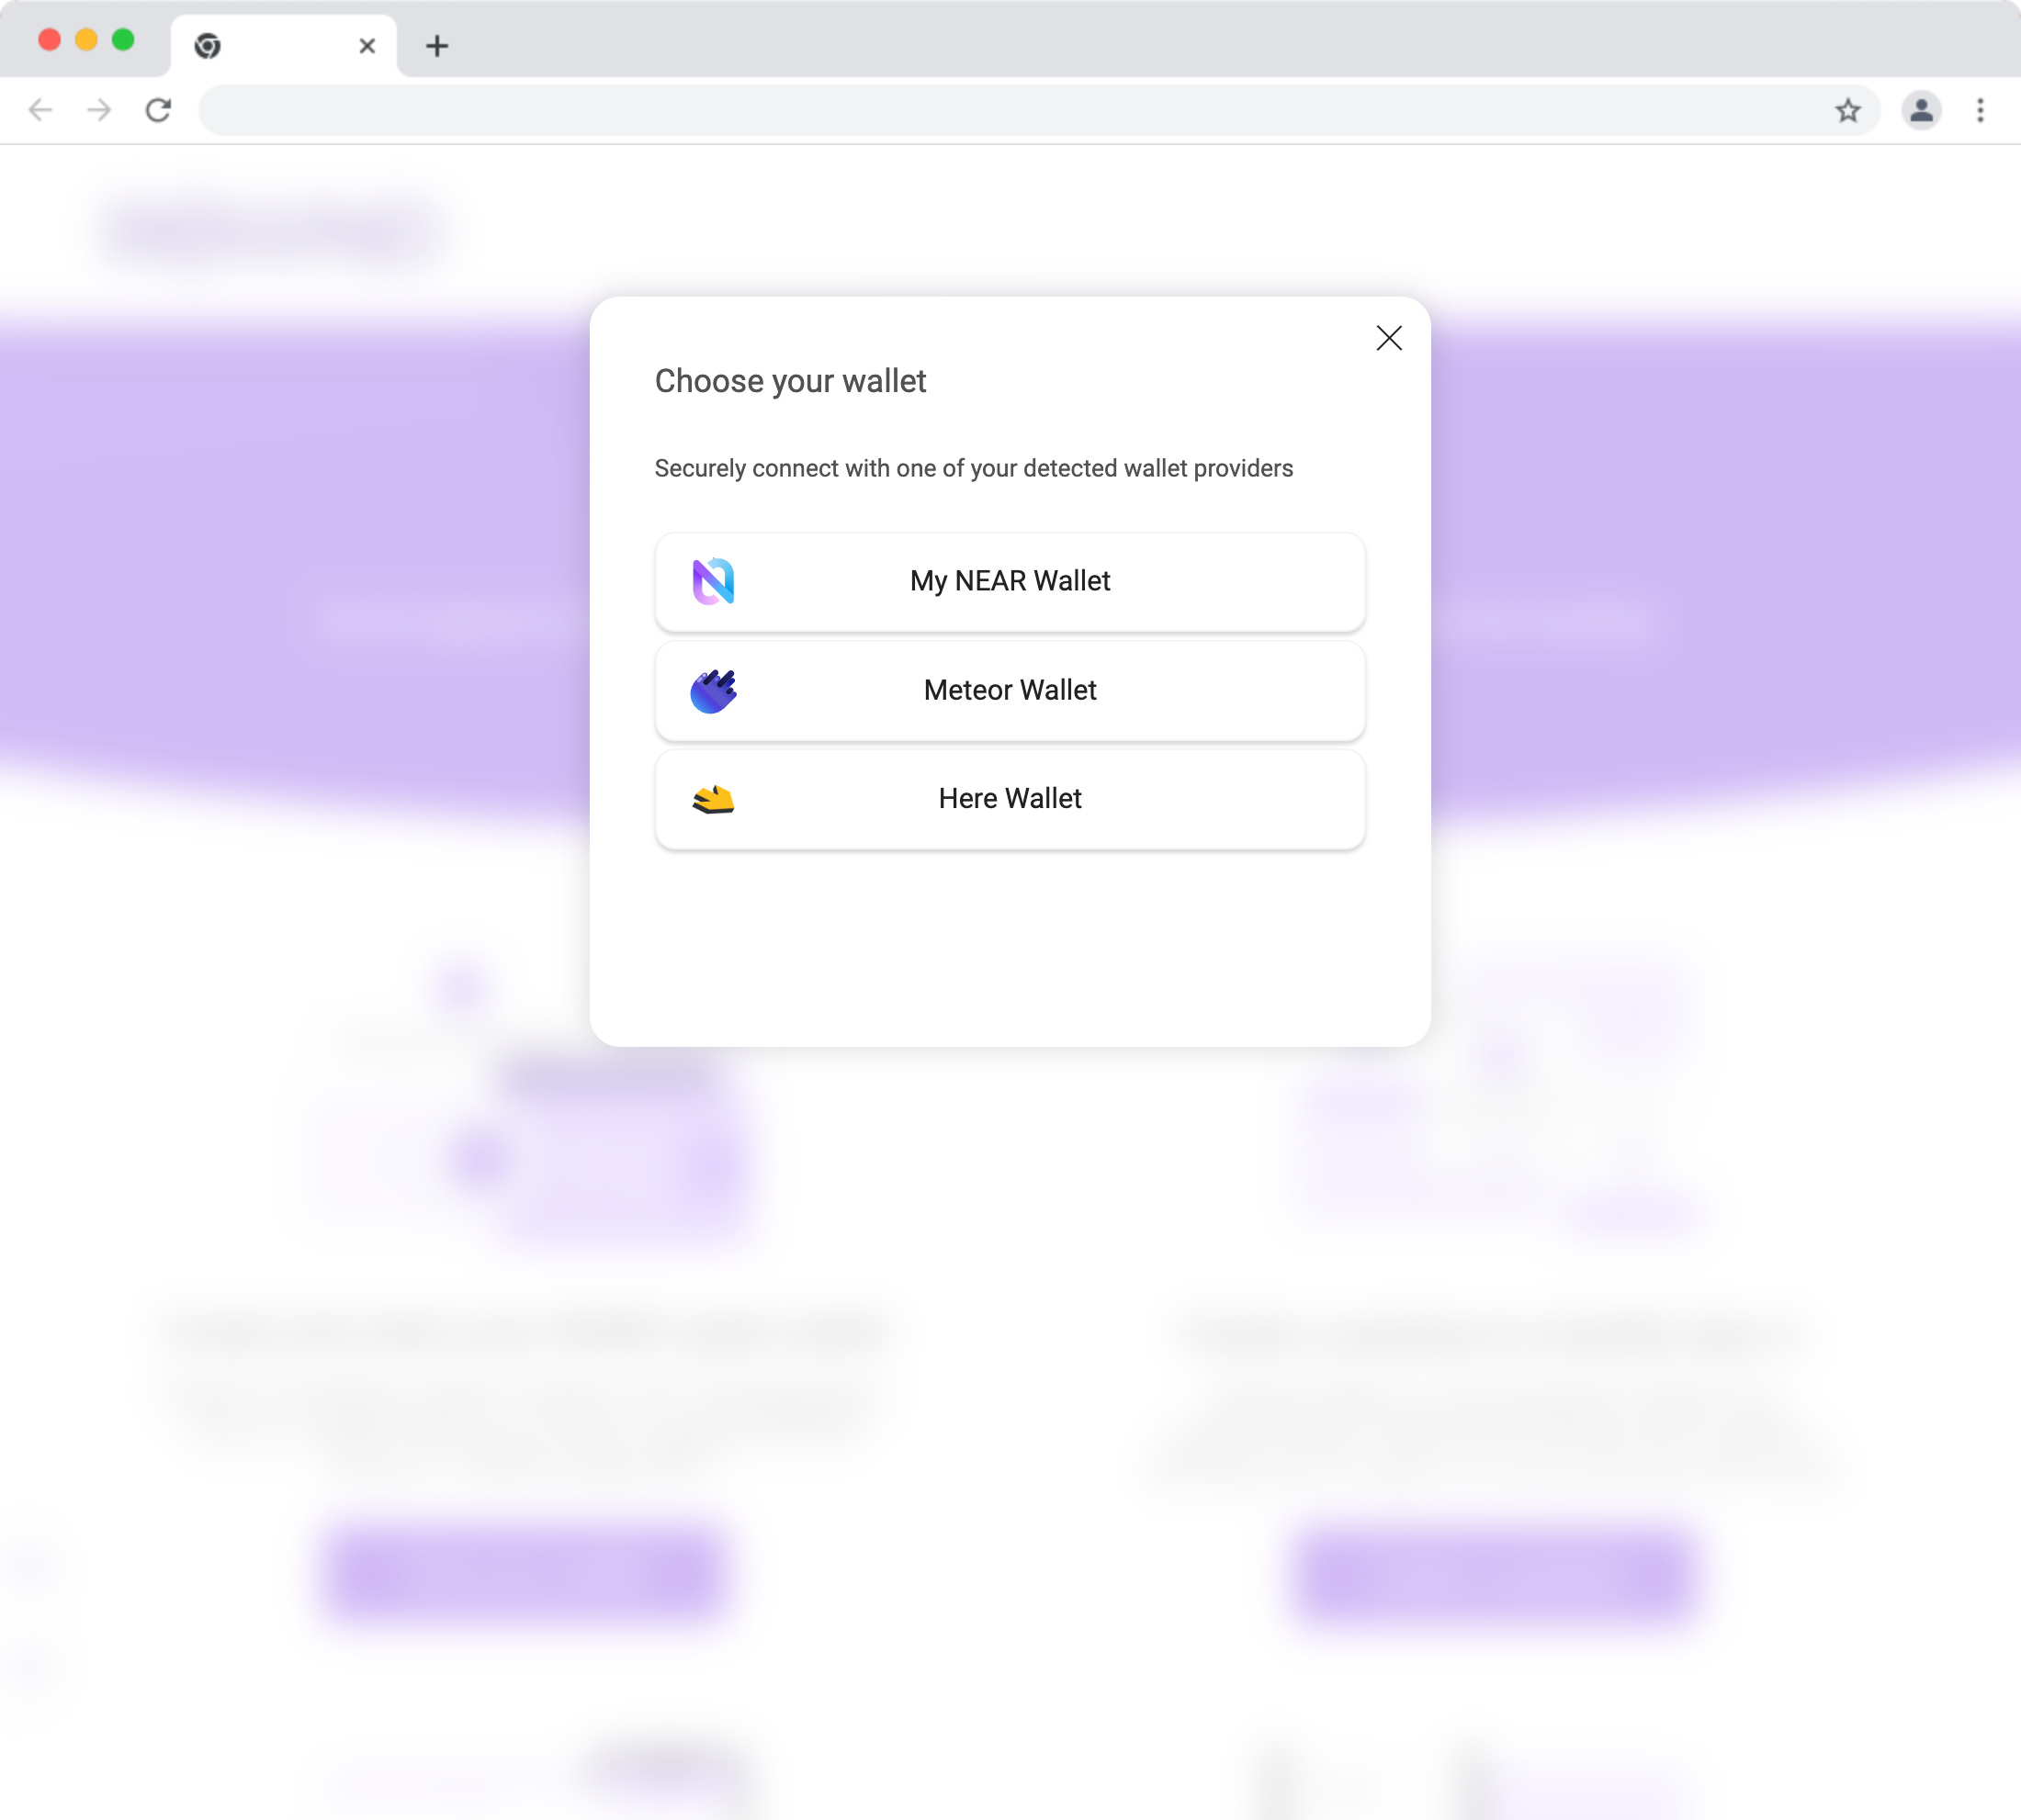Close the Choose your wallet dialog
This screenshot has height=1820, width=2021.
click(x=1389, y=338)
